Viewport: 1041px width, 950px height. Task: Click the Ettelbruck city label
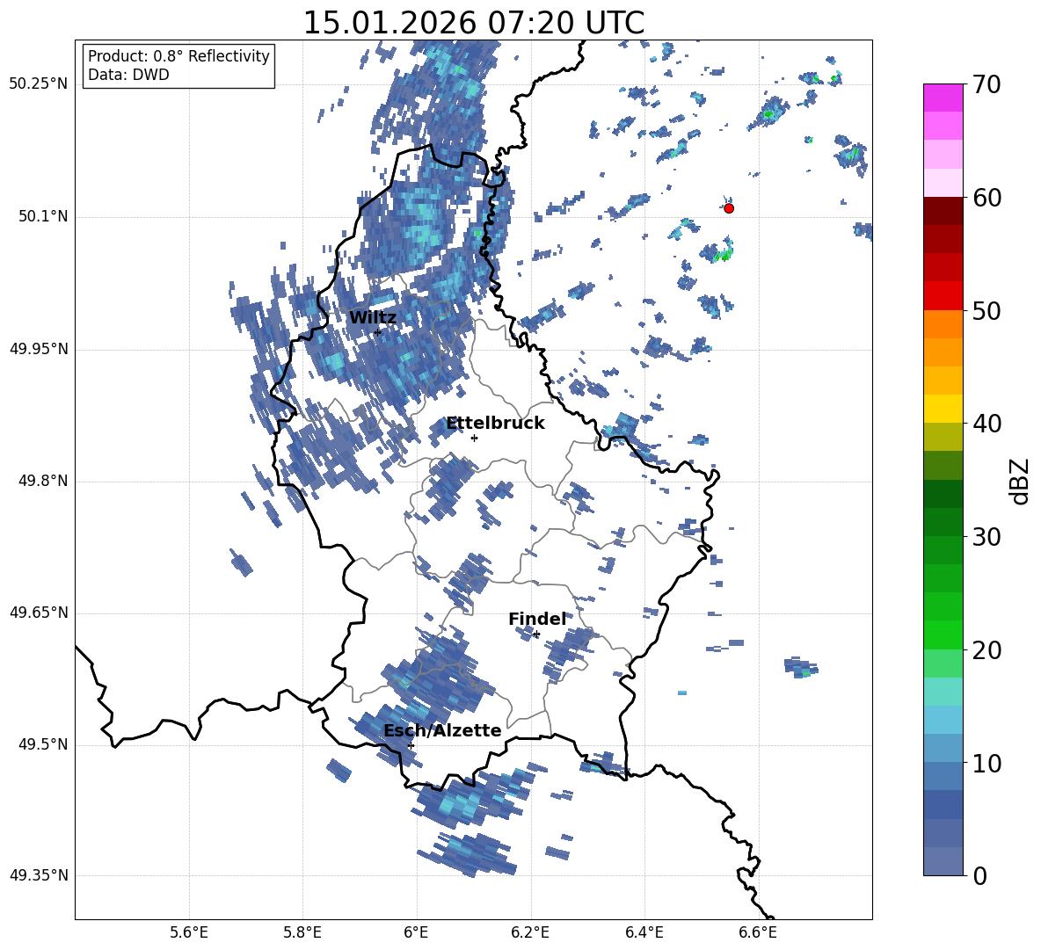(495, 424)
